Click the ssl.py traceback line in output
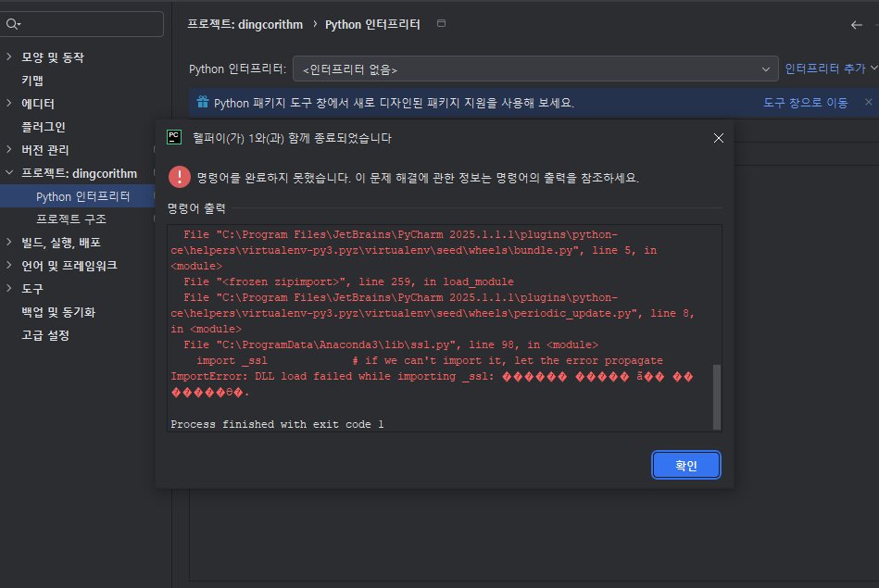The height and width of the screenshot is (588, 879). tap(391, 344)
